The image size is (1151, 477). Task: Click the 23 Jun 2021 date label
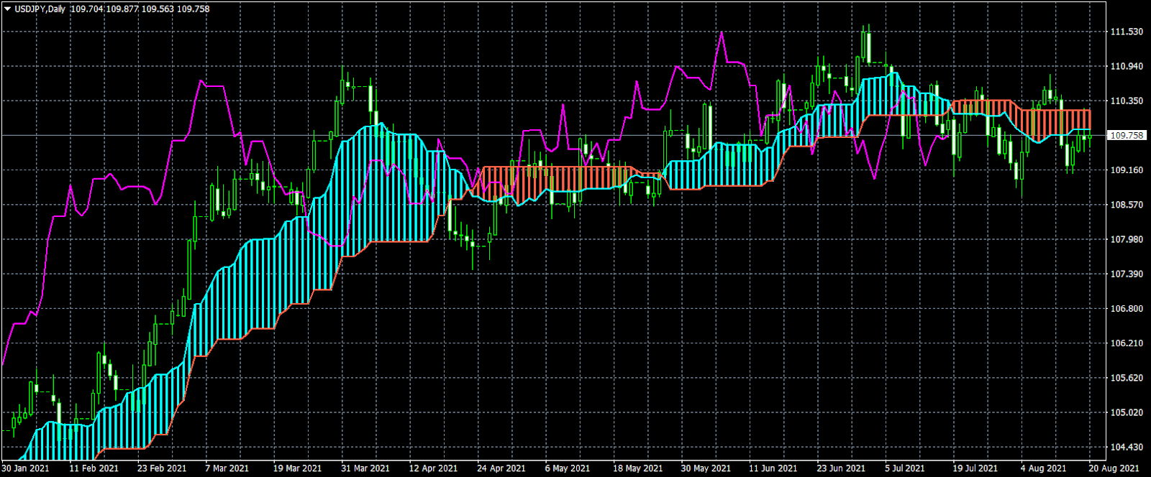point(842,468)
